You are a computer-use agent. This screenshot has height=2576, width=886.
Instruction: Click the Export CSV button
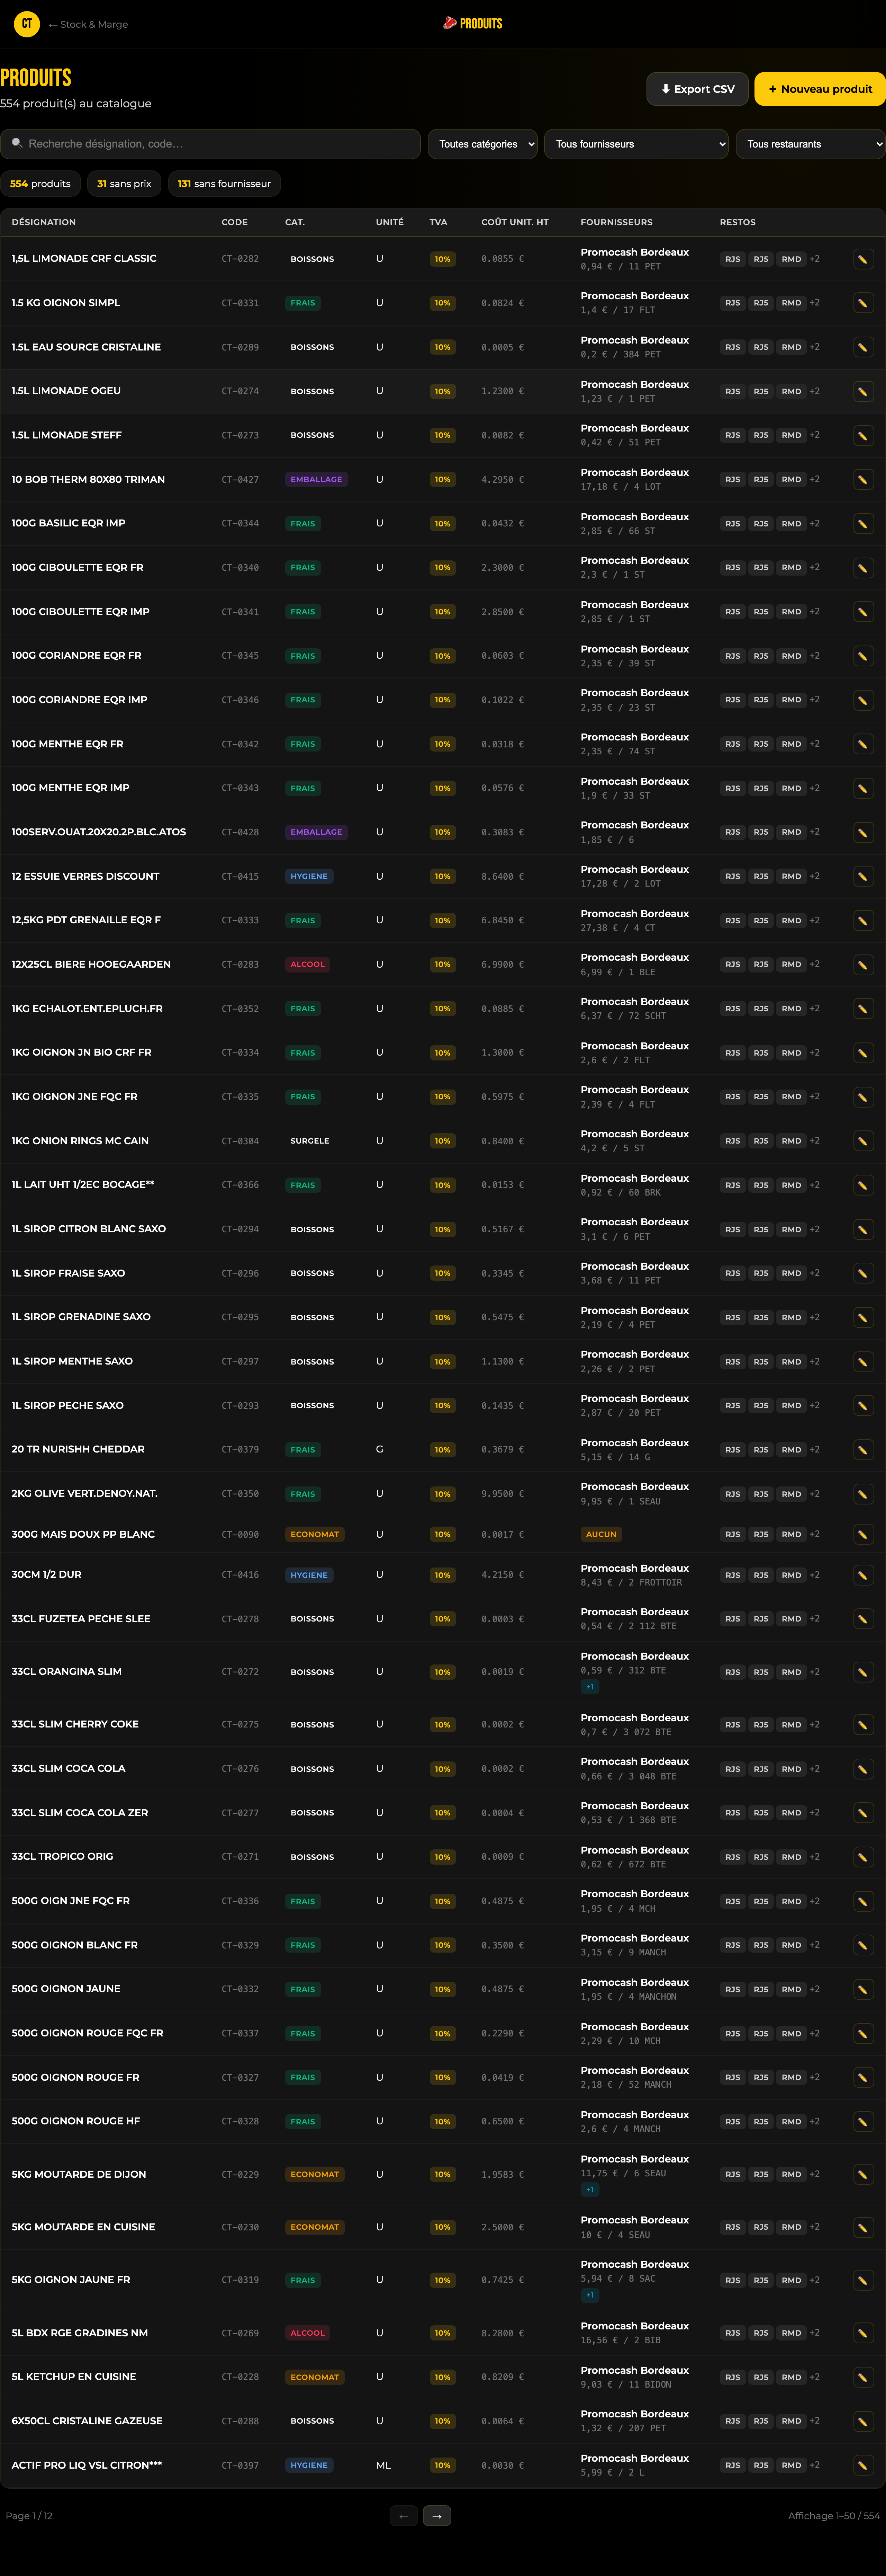click(x=697, y=89)
